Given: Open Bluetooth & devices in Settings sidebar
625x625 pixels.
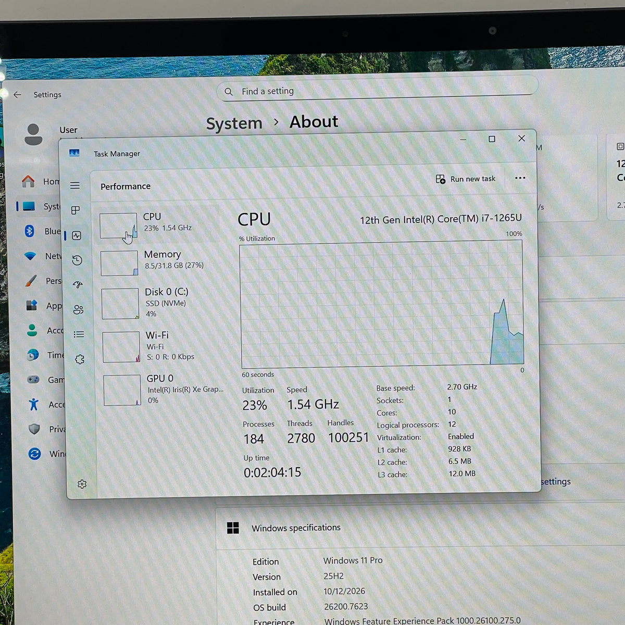Looking at the screenshot, I should coord(42,231).
